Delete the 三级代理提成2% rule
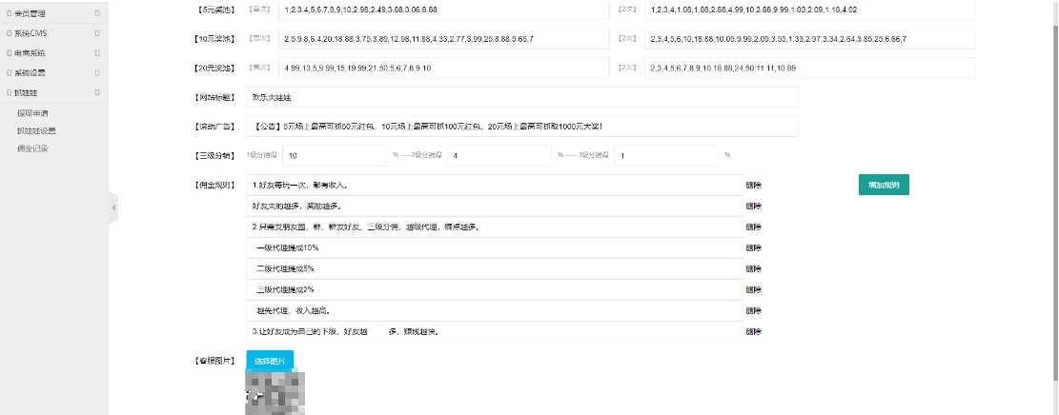This screenshot has width=1059, height=415. click(x=753, y=290)
